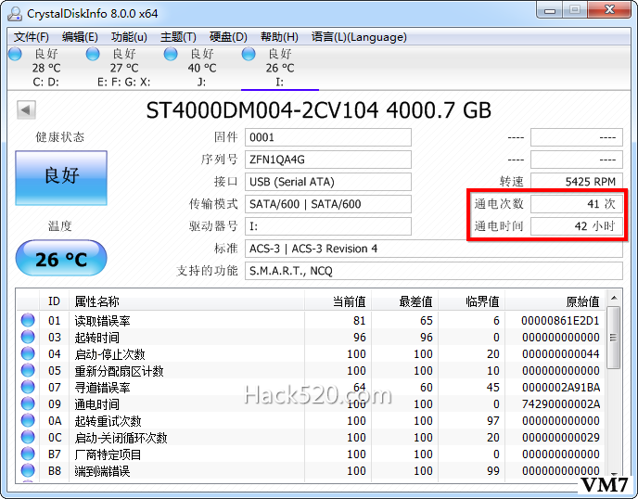Select the 起转重试次数 attribute name
Image resolution: width=638 pixels, height=499 pixels.
pyautogui.click(x=108, y=421)
